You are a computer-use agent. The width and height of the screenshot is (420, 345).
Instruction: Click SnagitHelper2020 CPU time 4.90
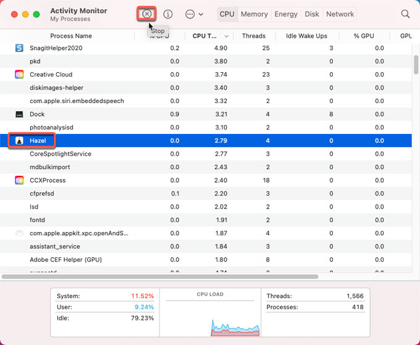pyautogui.click(x=220, y=48)
